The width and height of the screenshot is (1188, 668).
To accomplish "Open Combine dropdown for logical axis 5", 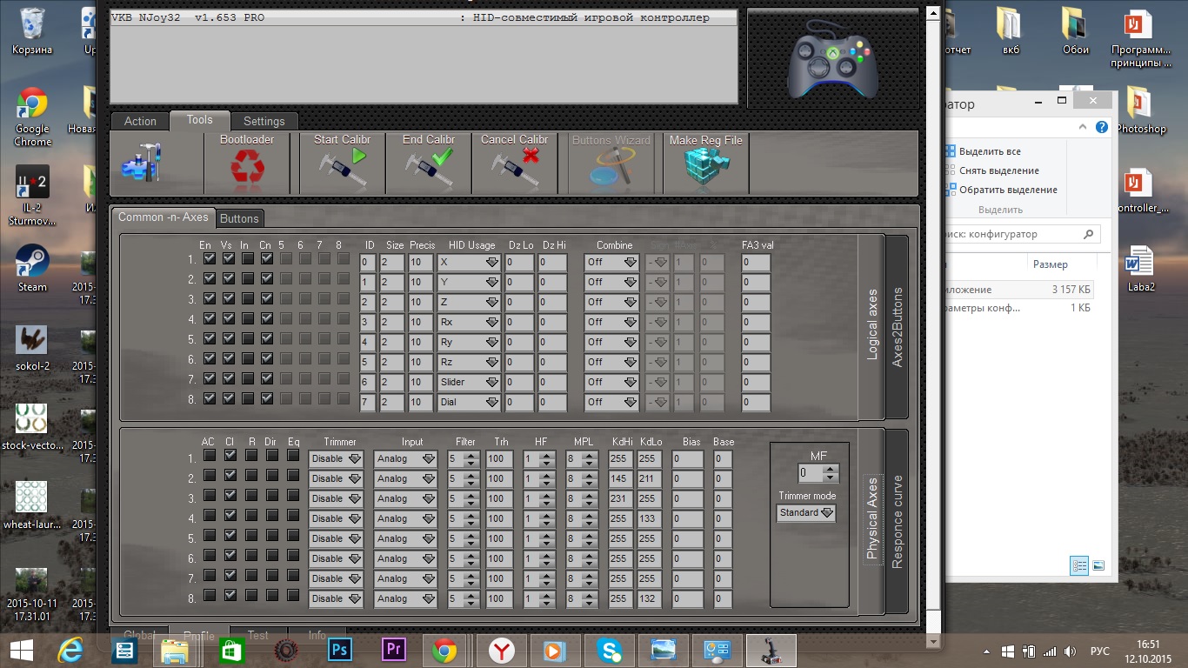I will (x=611, y=342).
